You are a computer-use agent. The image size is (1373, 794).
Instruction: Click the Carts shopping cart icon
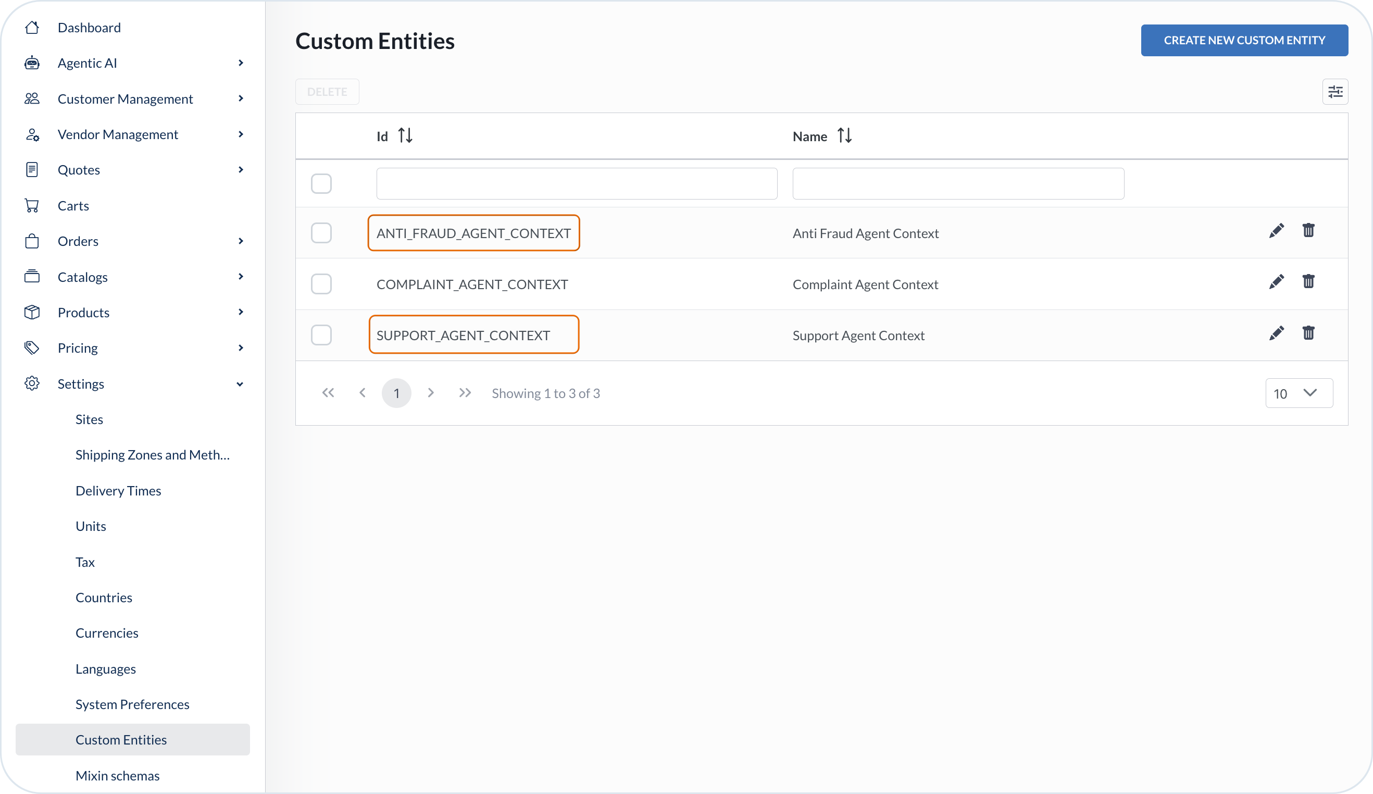32,205
